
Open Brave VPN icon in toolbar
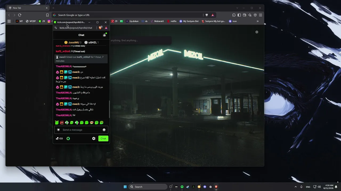[x=255, y=15]
